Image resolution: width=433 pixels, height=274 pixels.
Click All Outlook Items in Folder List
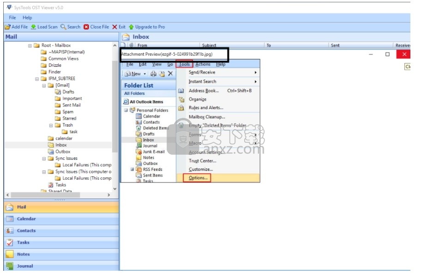click(x=146, y=102)
